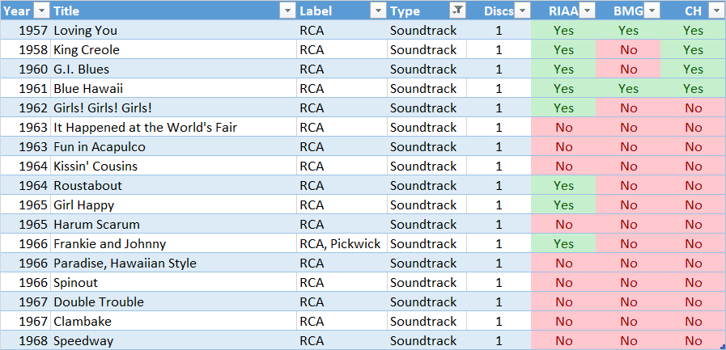Select the Blue Hawaii title cell
Image resolution: width=726 pixels, height=350 pixels.
(174, 88)
